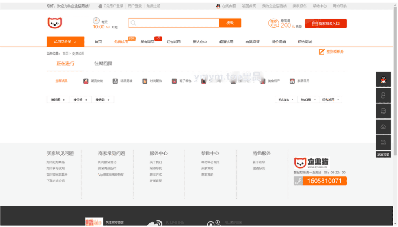Open 红包试用 in the navigation bar

(174, 42)
